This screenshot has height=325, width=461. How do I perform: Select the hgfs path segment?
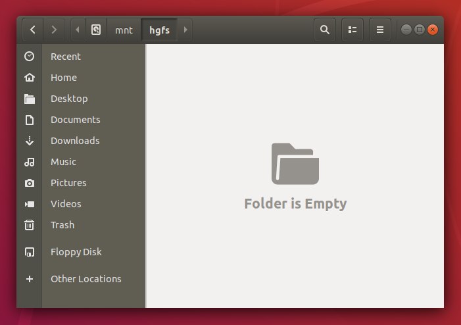[159, 30]
